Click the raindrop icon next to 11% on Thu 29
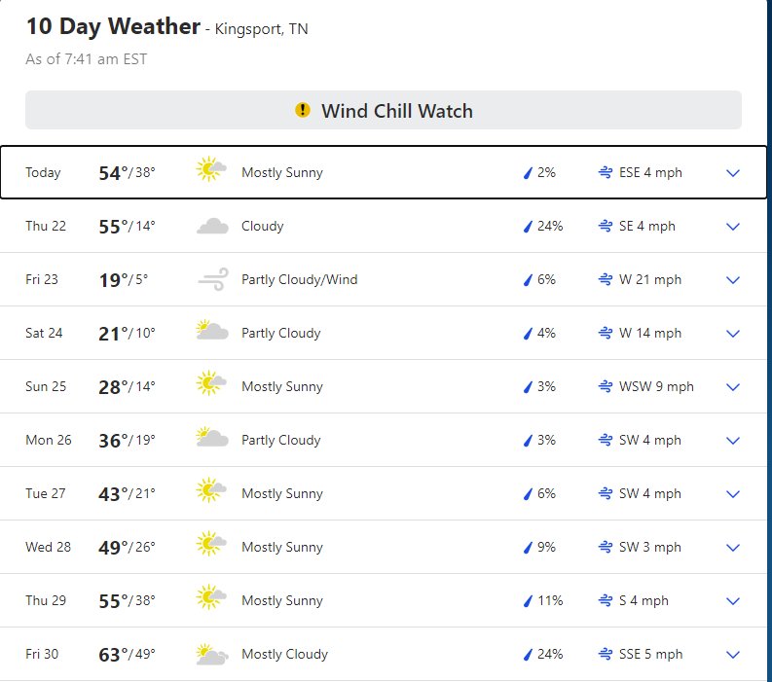The width and height of the screenshot is (772, 682). click(x=528, y=601)
